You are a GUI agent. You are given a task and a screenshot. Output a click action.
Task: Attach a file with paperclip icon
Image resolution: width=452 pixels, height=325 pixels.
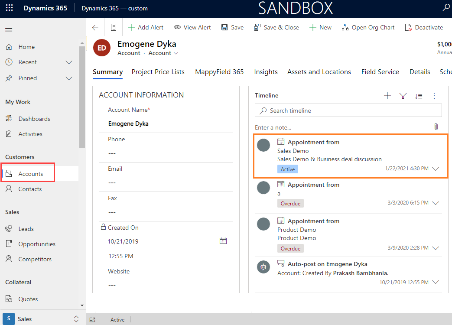(436, 127)
